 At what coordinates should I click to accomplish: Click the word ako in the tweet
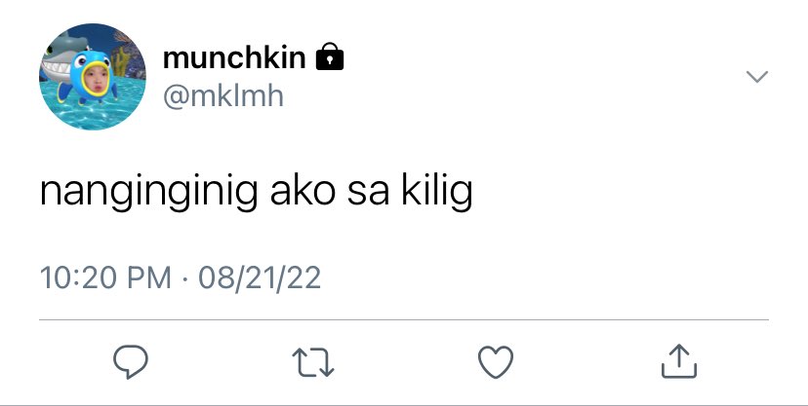coord(303,190)
